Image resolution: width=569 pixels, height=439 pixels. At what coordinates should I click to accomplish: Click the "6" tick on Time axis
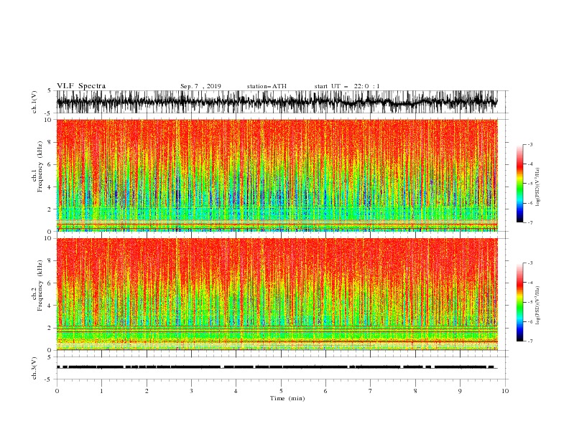click(x=325, y=391)
